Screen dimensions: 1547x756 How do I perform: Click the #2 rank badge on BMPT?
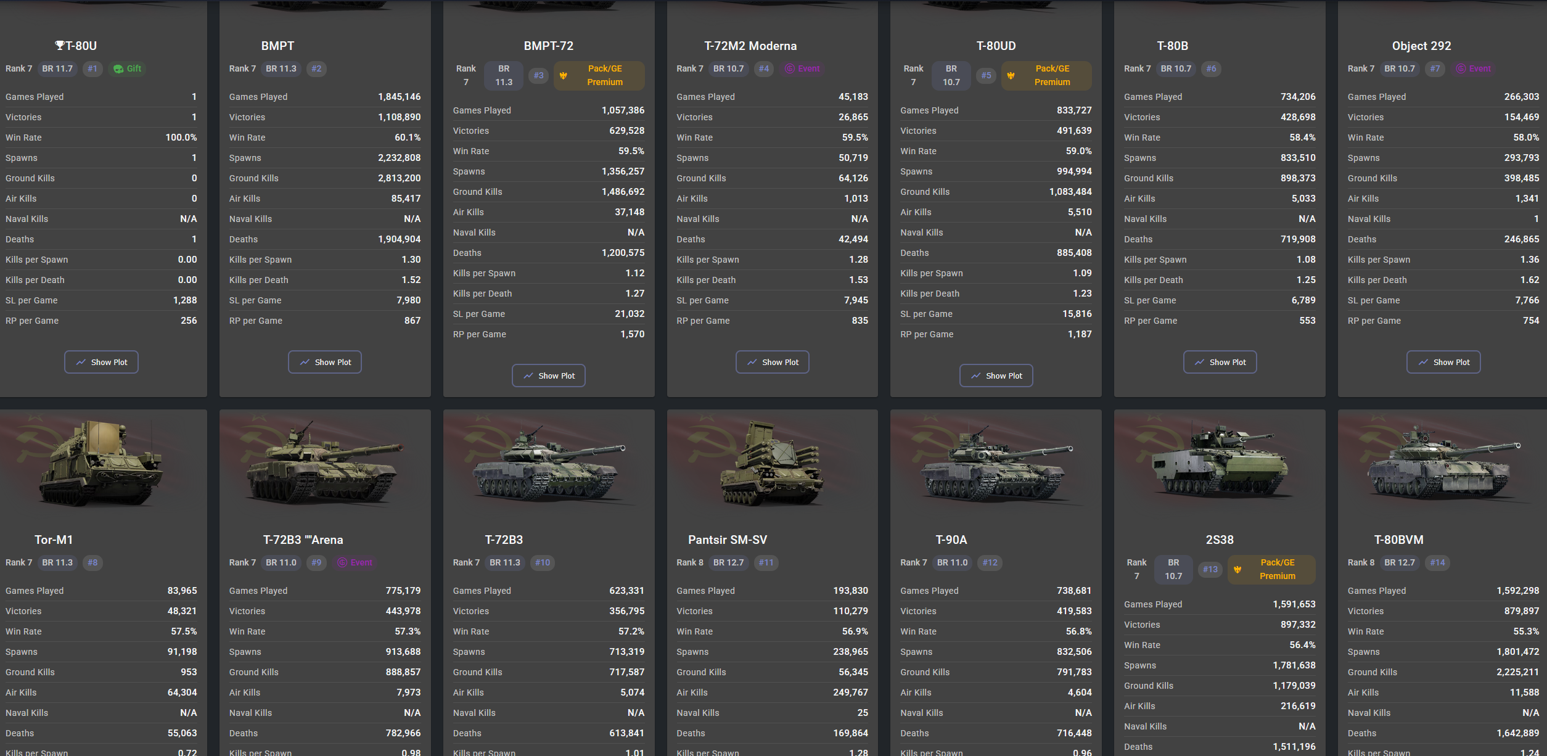coord(316,69)
